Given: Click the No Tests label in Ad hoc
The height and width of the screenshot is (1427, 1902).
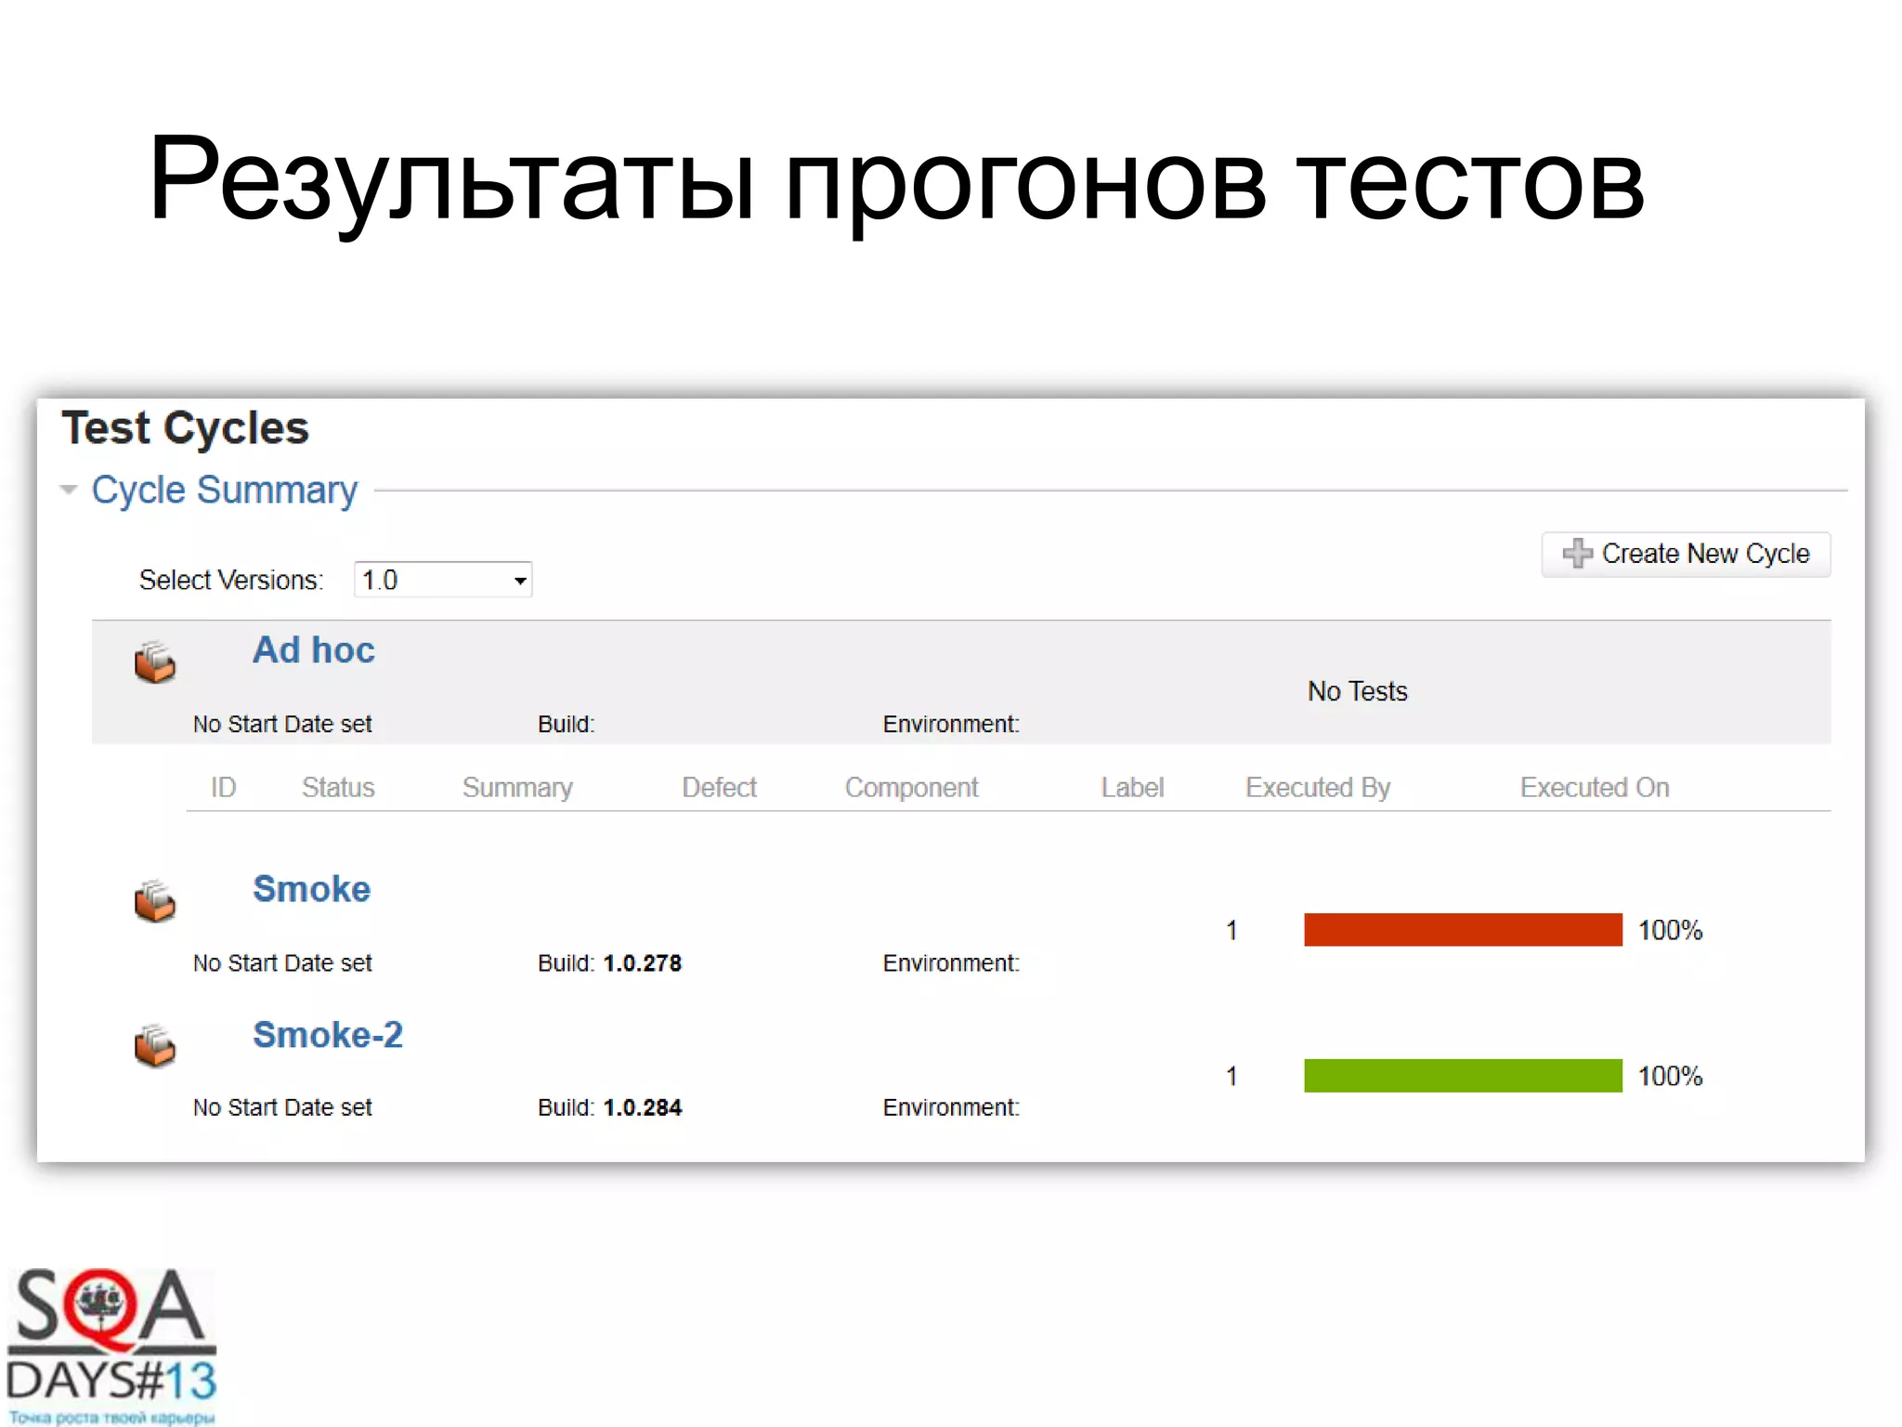Looking at the screenshot, I should pos(1357,691).
